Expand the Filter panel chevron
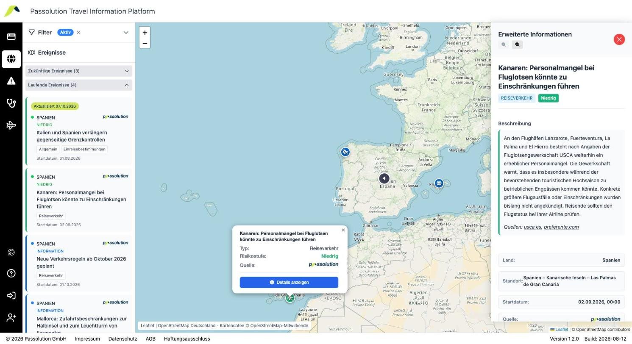The image size is (632, 344). pos(126,33)
